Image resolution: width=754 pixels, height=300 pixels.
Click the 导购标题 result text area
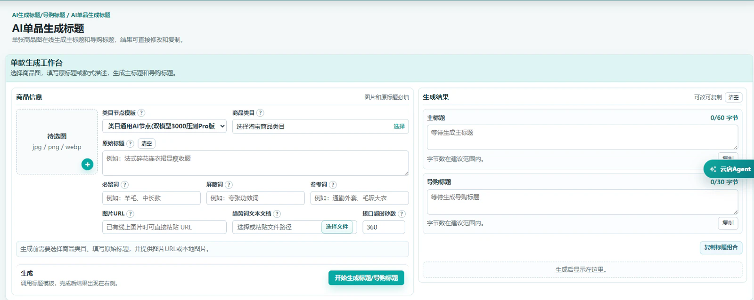[582, 202]
